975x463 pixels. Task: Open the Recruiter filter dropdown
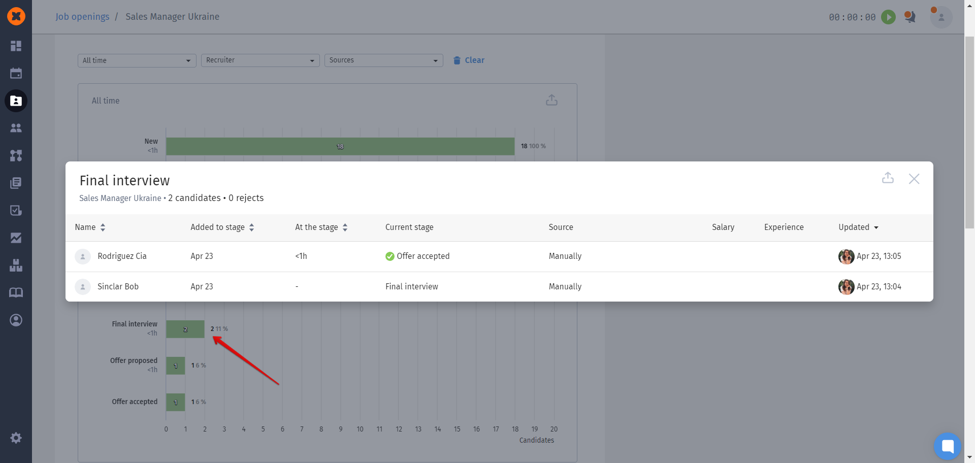[260, 60]
